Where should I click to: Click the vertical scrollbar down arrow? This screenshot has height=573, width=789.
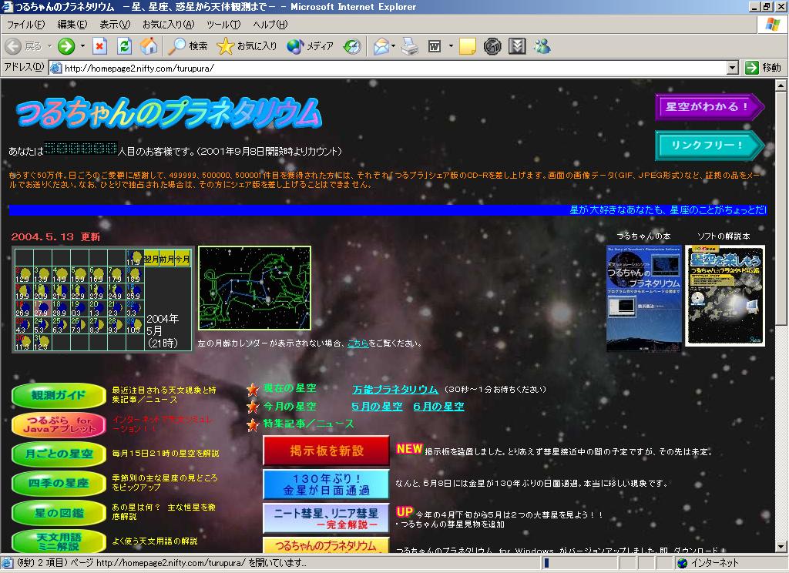pos(781,547)
